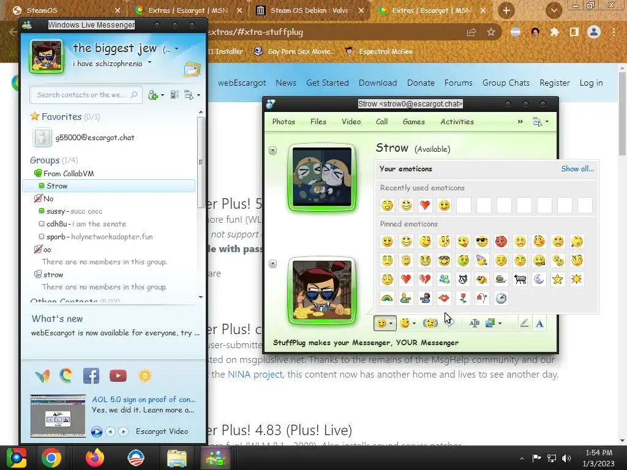Open a new Chrome tab
Screen dimensions: 627x470
[506, 10]
